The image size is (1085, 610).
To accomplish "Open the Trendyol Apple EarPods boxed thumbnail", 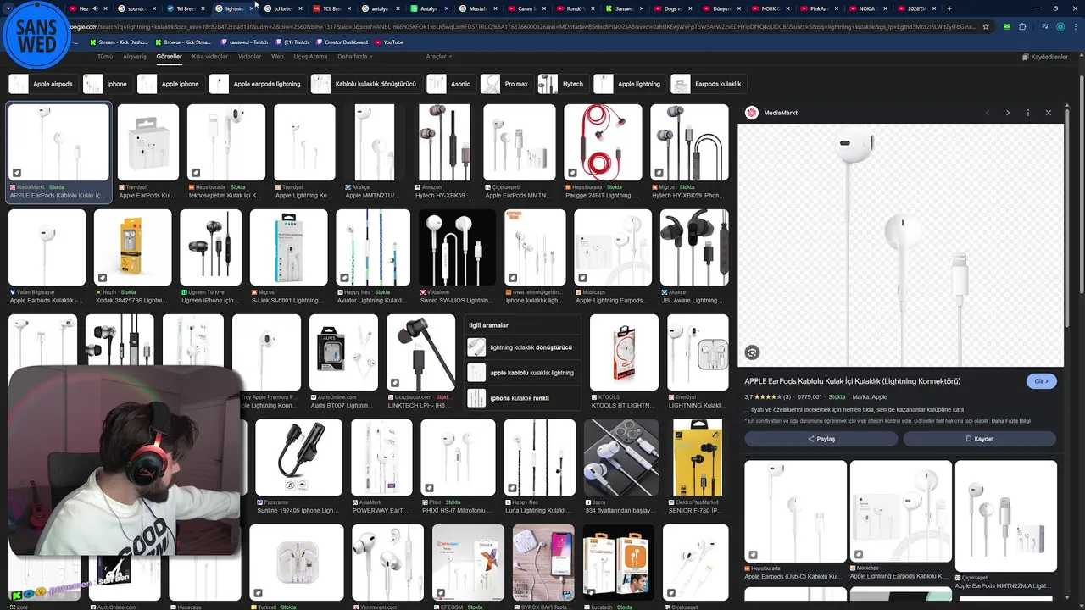I will [148, 142].
